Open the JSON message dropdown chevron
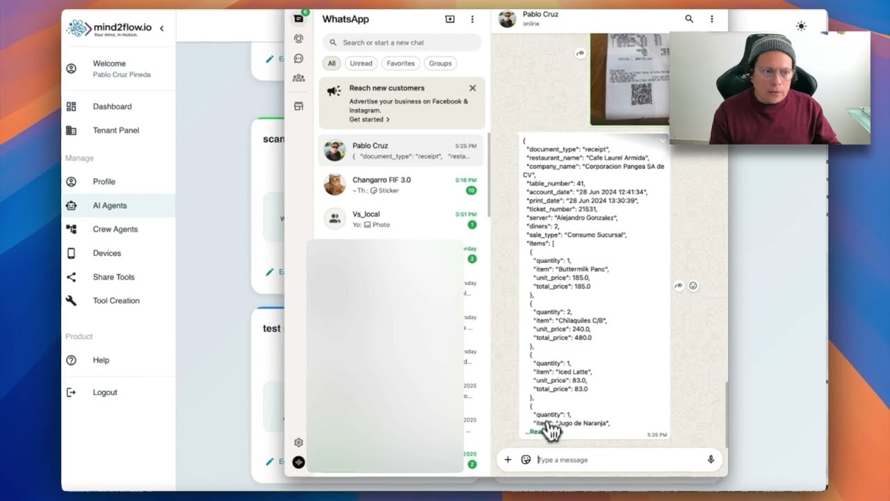Screen dimensions: 890x501 663,141
